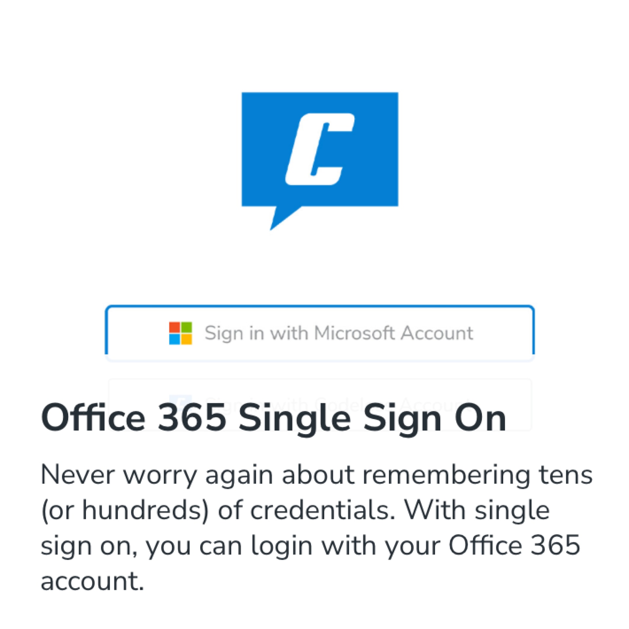Image resolution: width=629 pixels, height=629 pixels.
Task: Click the word 'Account' in the Microsoft button
Action: click(x=437, y=333)
